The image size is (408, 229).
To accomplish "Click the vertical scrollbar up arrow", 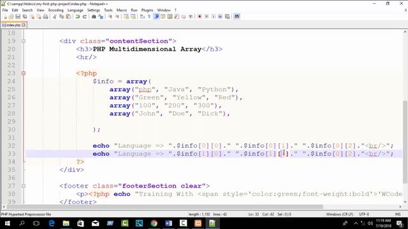I will pyautogui.click(x=405, y=32).
